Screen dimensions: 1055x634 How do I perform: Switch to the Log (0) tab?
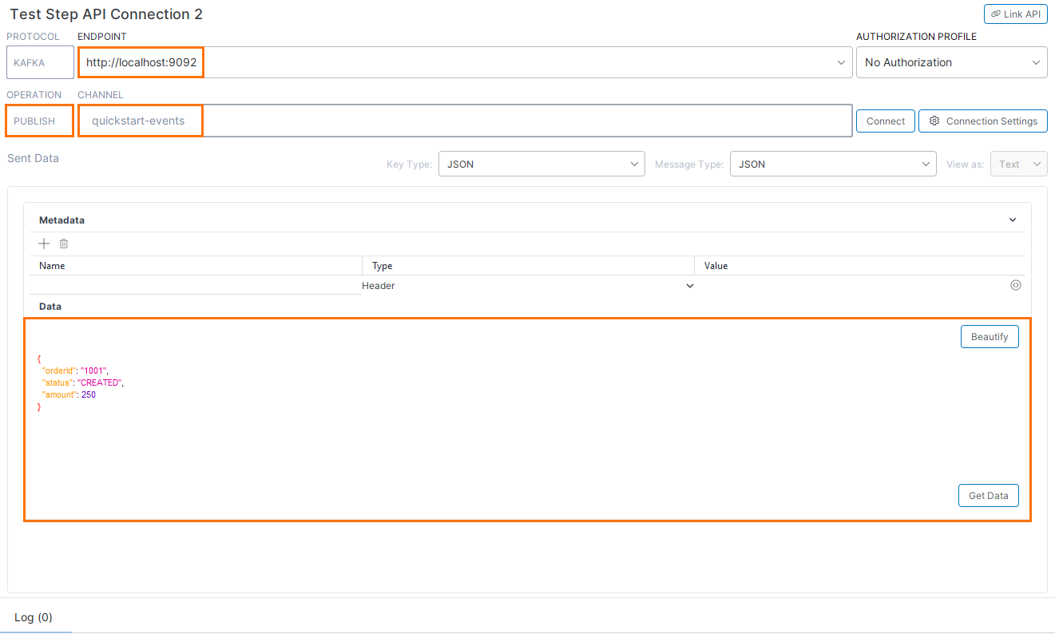(34, 617)
